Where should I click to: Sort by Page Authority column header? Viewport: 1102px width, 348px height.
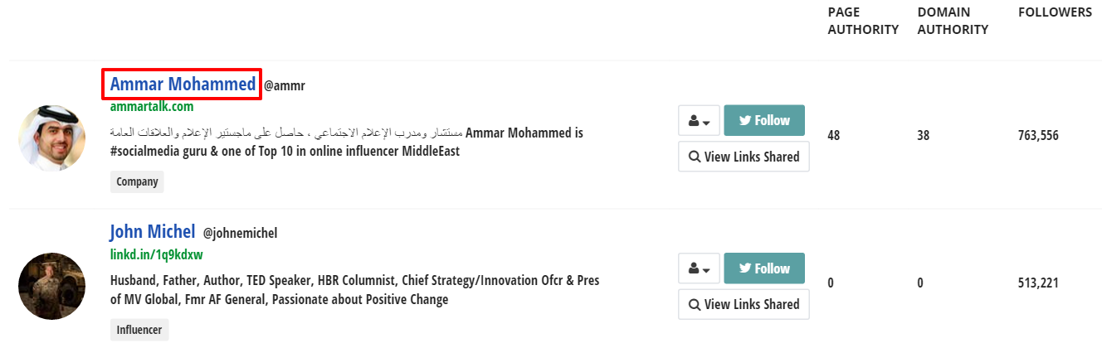click(x=863, y=21)
